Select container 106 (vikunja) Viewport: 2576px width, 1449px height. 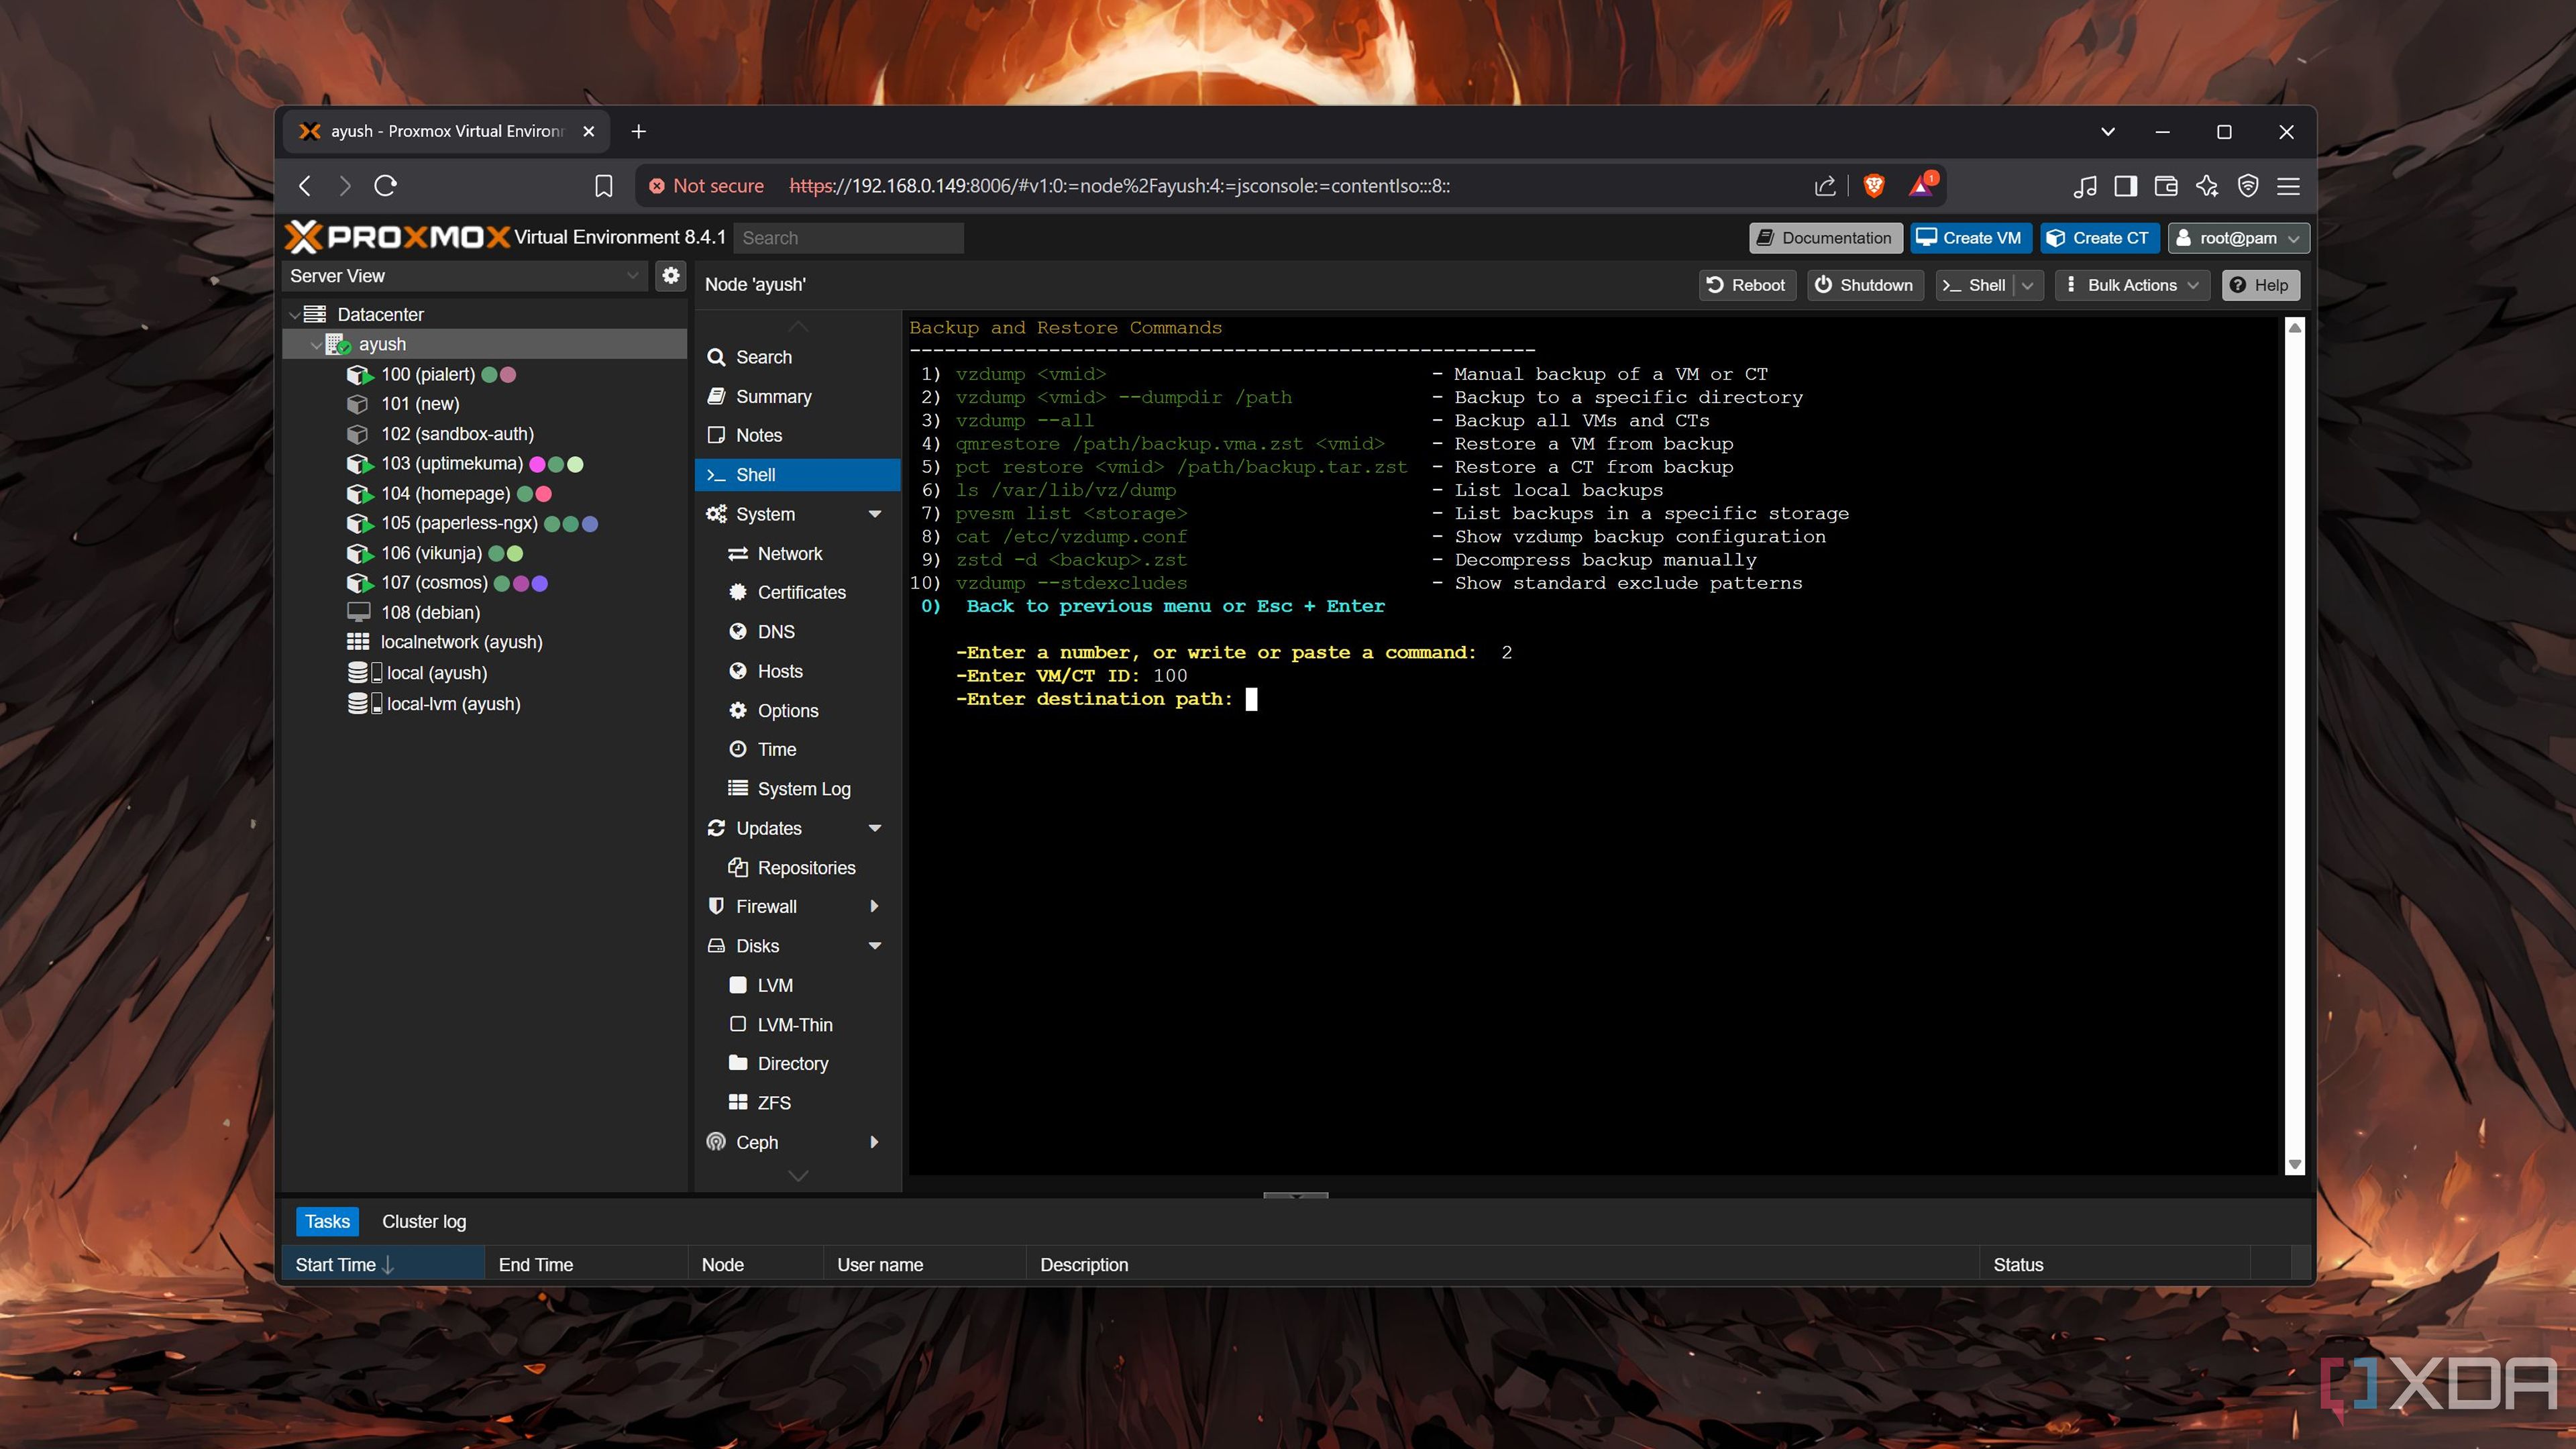431,553
